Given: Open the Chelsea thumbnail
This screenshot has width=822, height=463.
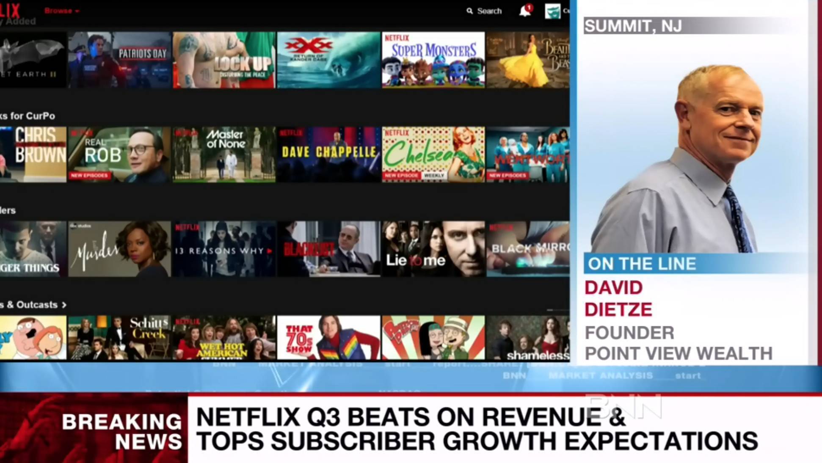Looking at the screenshot, I should (x=433, y=154).
